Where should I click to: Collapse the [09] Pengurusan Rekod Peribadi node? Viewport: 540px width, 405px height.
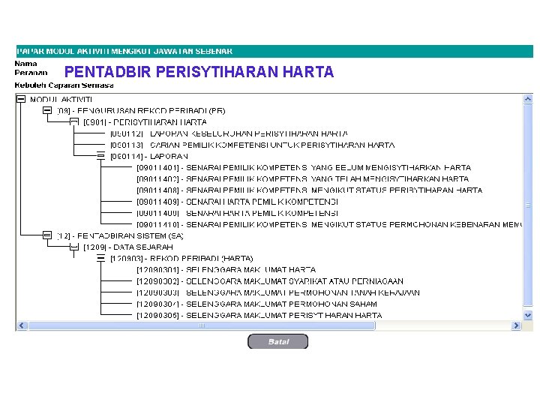click(47, 110)
